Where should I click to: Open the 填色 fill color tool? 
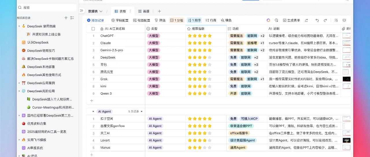click(226, 20)
